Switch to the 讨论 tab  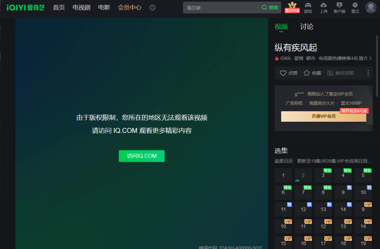[x=307, y=27]
